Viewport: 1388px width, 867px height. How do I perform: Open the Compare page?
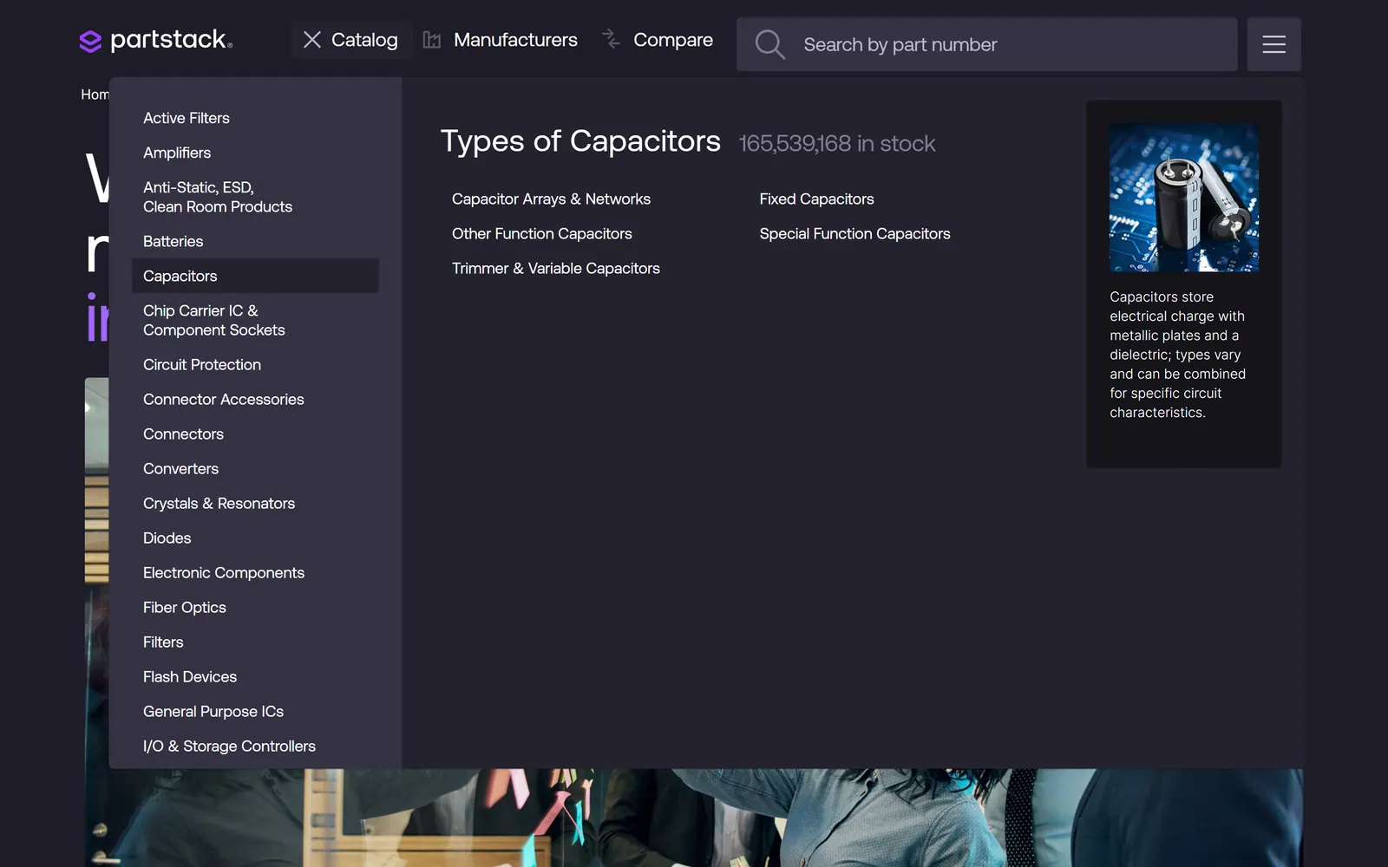[673, 40]
